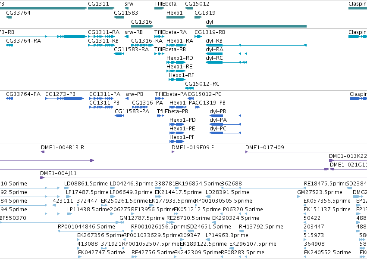
Task: Click the RP001044846.5prime EST label
Action: (86, 227)
